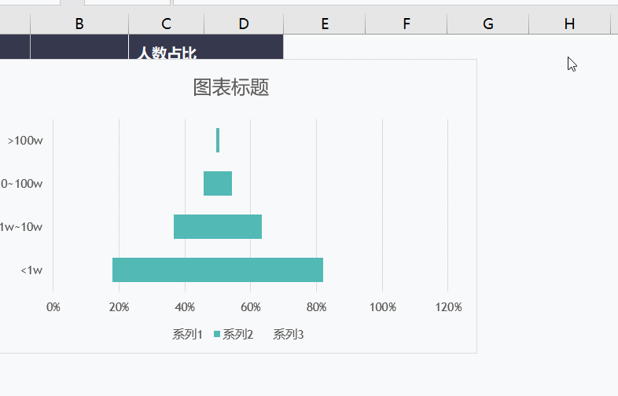Select the <1w teal bar
This screenshot has height=396, width=618.
click(218, 270)
